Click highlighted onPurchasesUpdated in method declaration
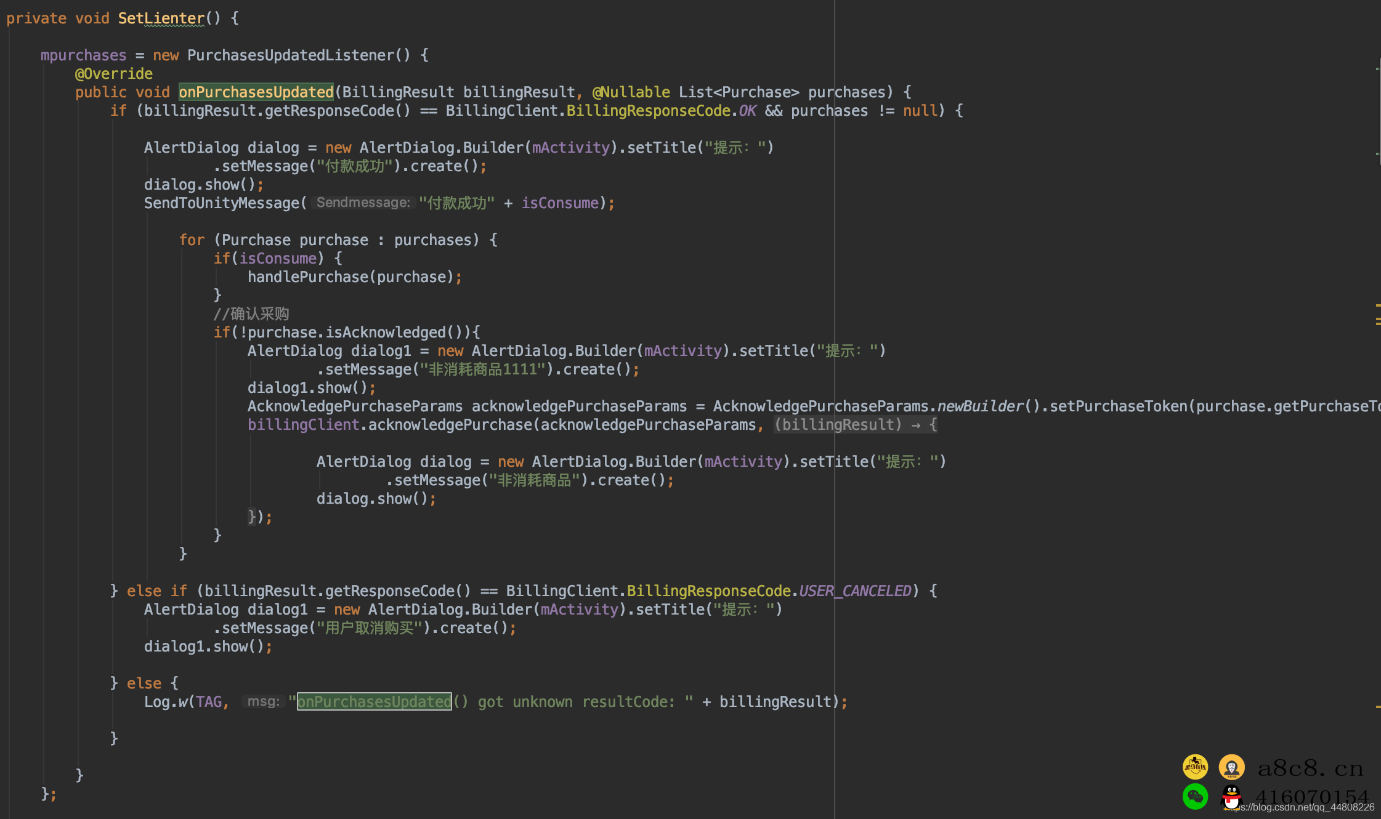Image resolution: width=1381 pixels, height=819 pixels. pos(256,92)
